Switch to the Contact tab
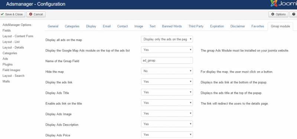This screenshot has width=297, height=139. click(x=123, y=26)
